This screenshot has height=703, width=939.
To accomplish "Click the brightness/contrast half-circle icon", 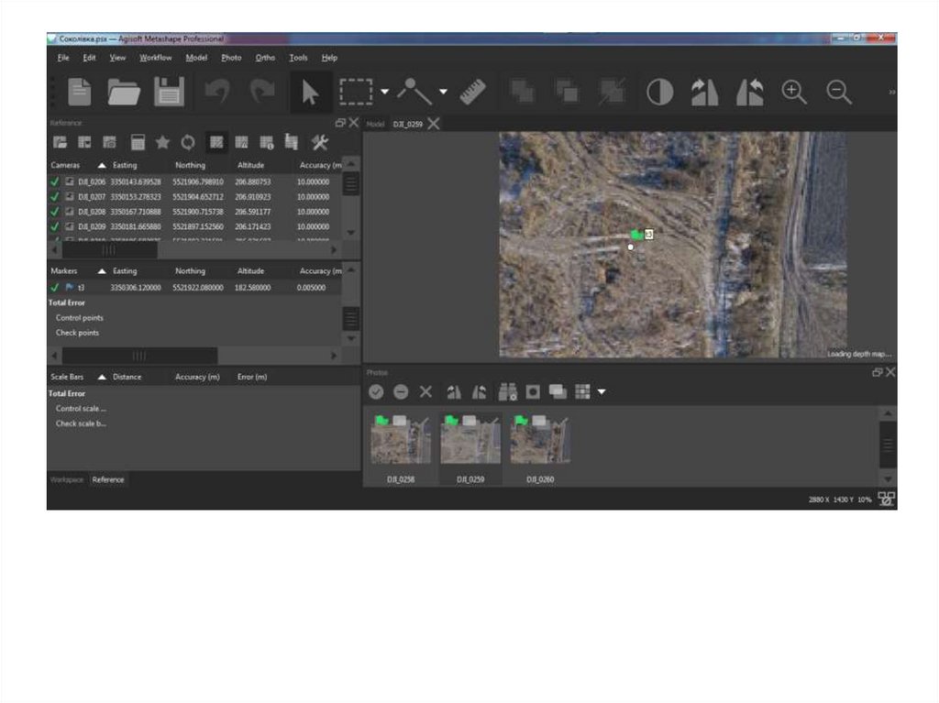I will pyautogui.click(x=659, y=92).
